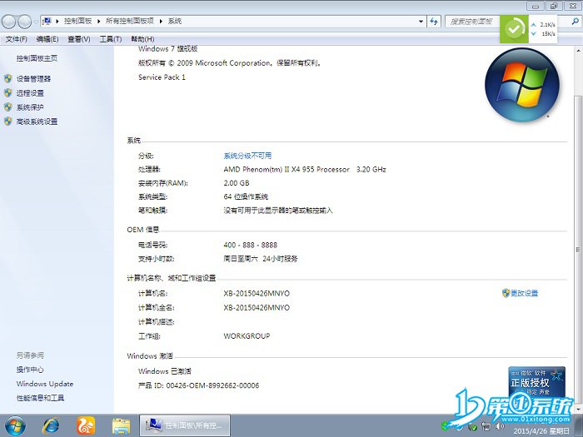
Task: Open Windows Explorer folder icon on taskbar
Action: click(121, 425)
